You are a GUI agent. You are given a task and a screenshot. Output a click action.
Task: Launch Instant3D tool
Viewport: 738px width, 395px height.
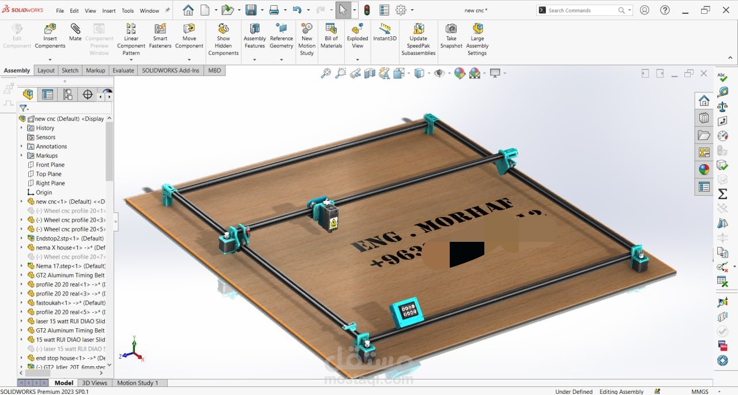coord(385,32)
